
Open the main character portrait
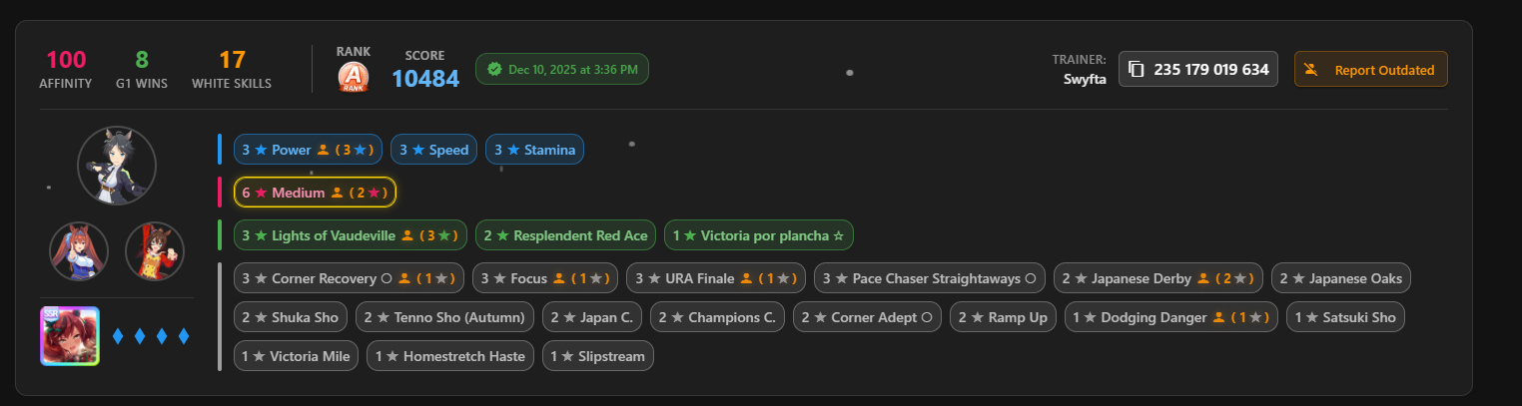[x=116, y=166]
